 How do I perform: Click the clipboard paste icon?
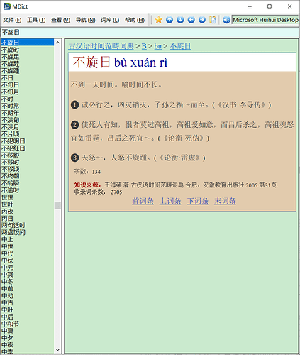point(213,20)
